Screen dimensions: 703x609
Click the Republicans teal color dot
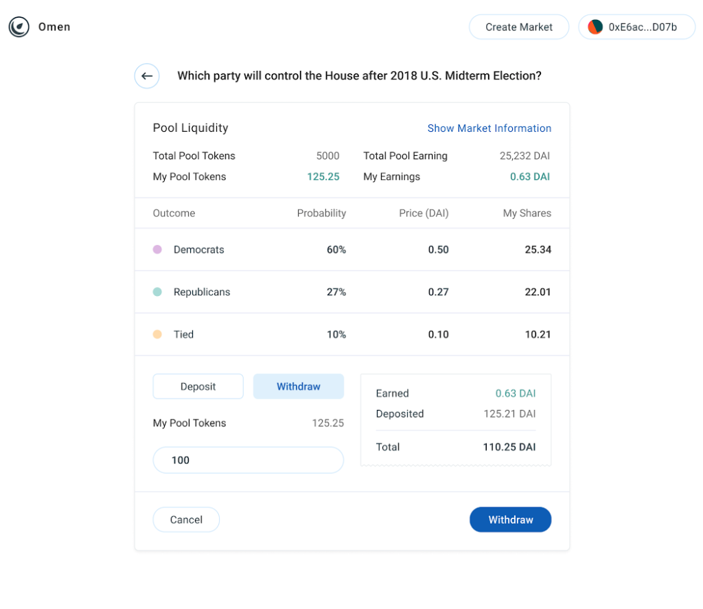coord(157,292)
